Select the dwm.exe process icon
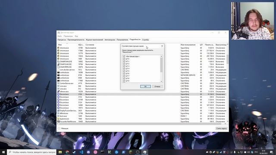Screen dimensions: 276x155 (58, 116)
